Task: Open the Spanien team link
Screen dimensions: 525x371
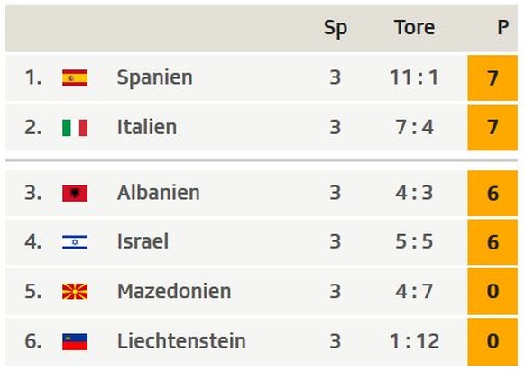Action: 154,77
